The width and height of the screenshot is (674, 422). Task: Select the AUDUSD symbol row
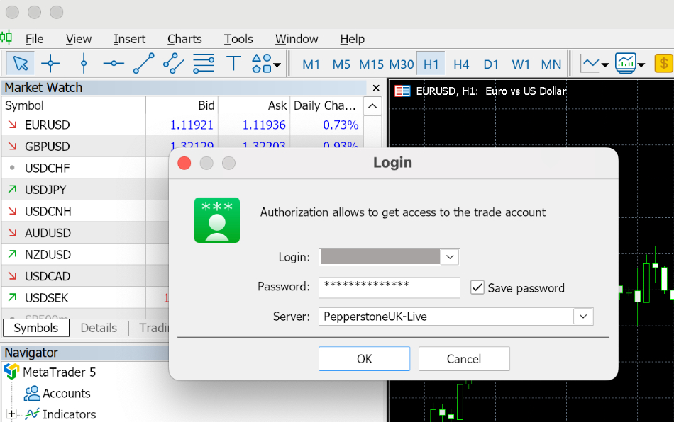coord(85,233)
